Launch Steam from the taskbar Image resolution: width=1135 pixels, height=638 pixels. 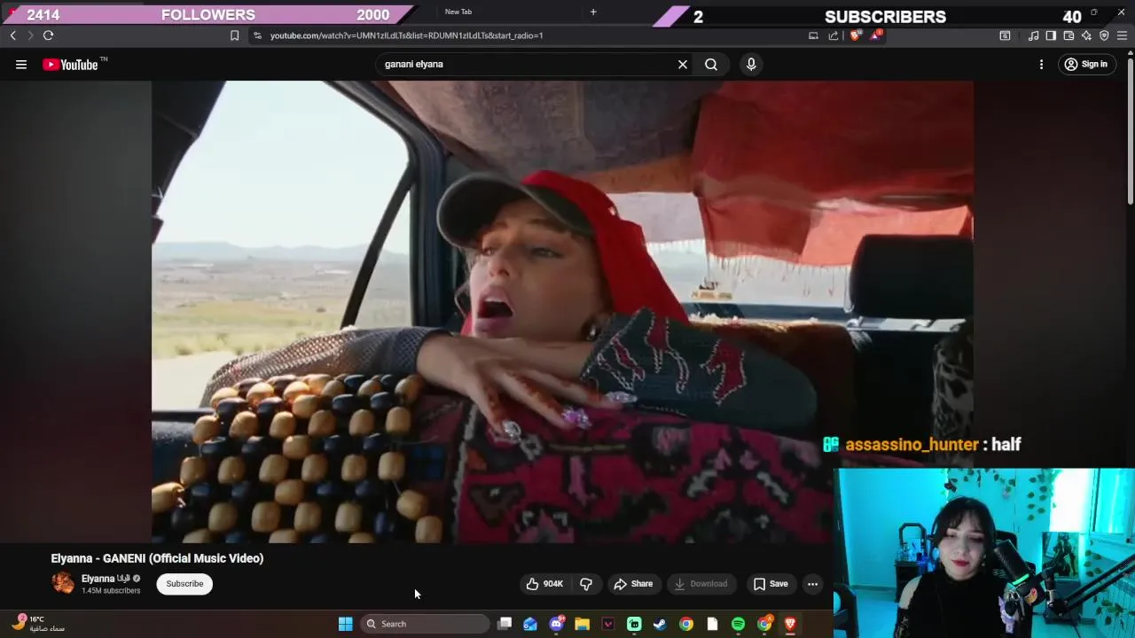(x=660, y=624)
